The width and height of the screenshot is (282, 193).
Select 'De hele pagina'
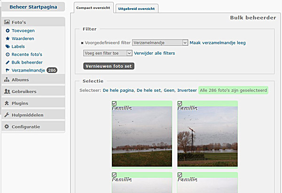(x=118, y=90)
